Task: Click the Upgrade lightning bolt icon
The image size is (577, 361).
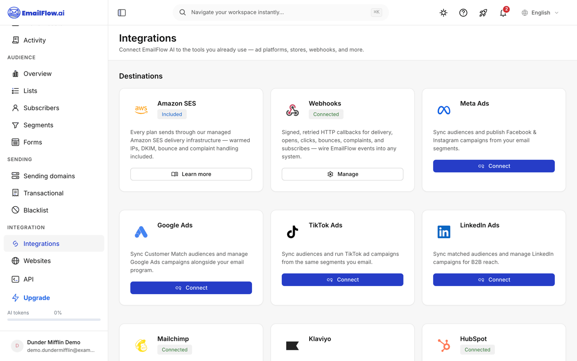Action: (x=15, y=298)
